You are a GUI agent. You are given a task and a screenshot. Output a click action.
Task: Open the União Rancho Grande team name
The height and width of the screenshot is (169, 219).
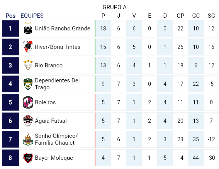tap(63, 28)
